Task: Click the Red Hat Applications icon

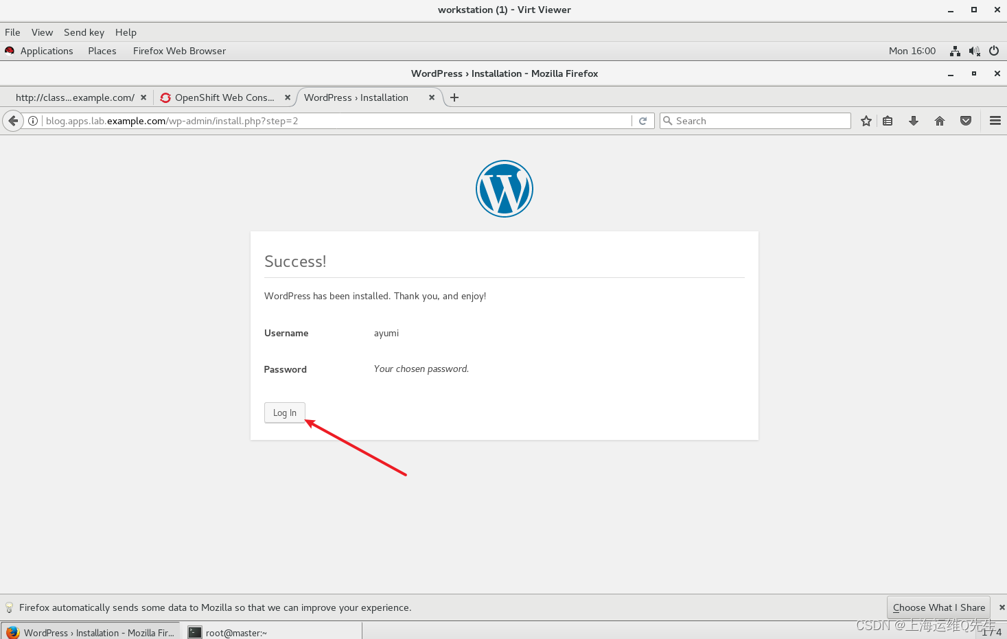Action: [10, 51]
